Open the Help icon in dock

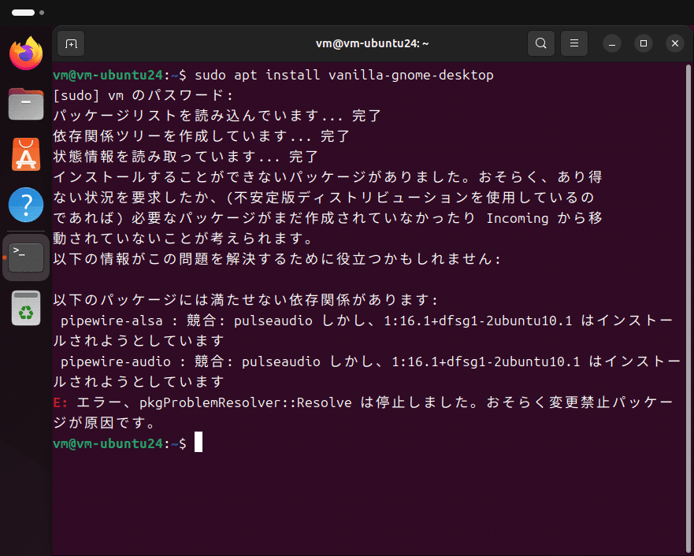tap(26, 205)
